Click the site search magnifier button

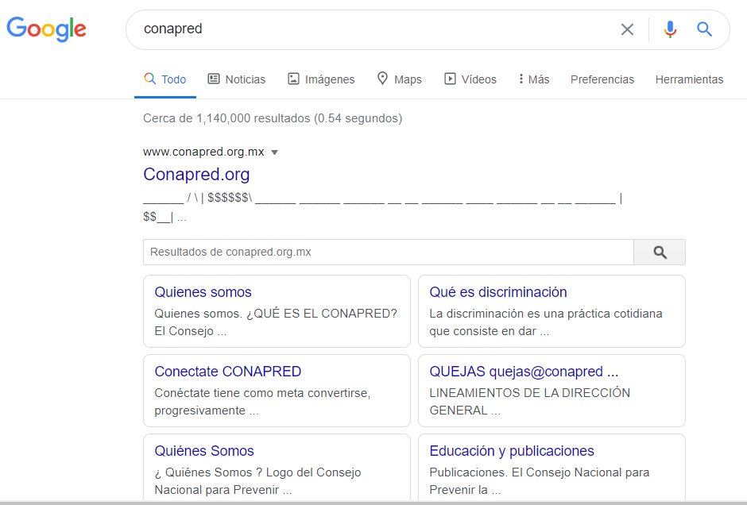[x=659, y=252]
